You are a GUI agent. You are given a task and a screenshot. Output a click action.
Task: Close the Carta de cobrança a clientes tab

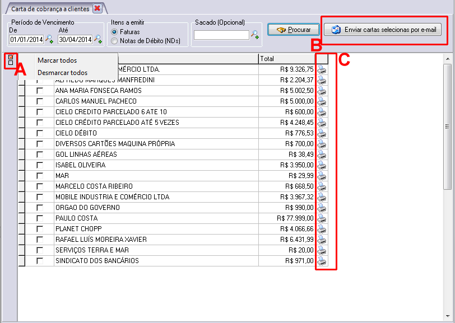pyautogui.click(x=97, y=8)
